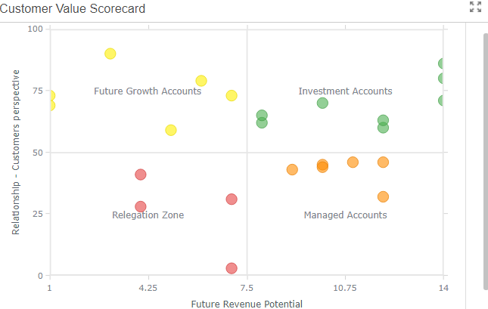Select the lowest orange data point
Screen dimensions: 488x309
(383, 197)
